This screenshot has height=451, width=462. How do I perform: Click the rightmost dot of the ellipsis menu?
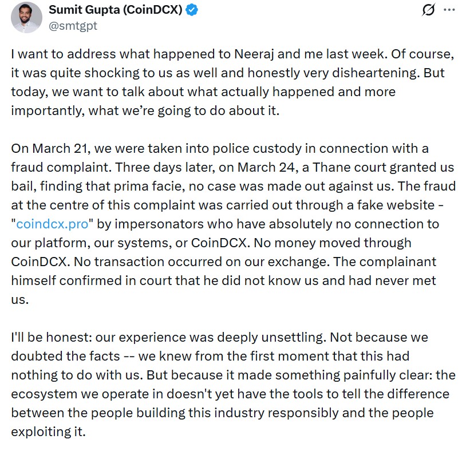[453, 9]
